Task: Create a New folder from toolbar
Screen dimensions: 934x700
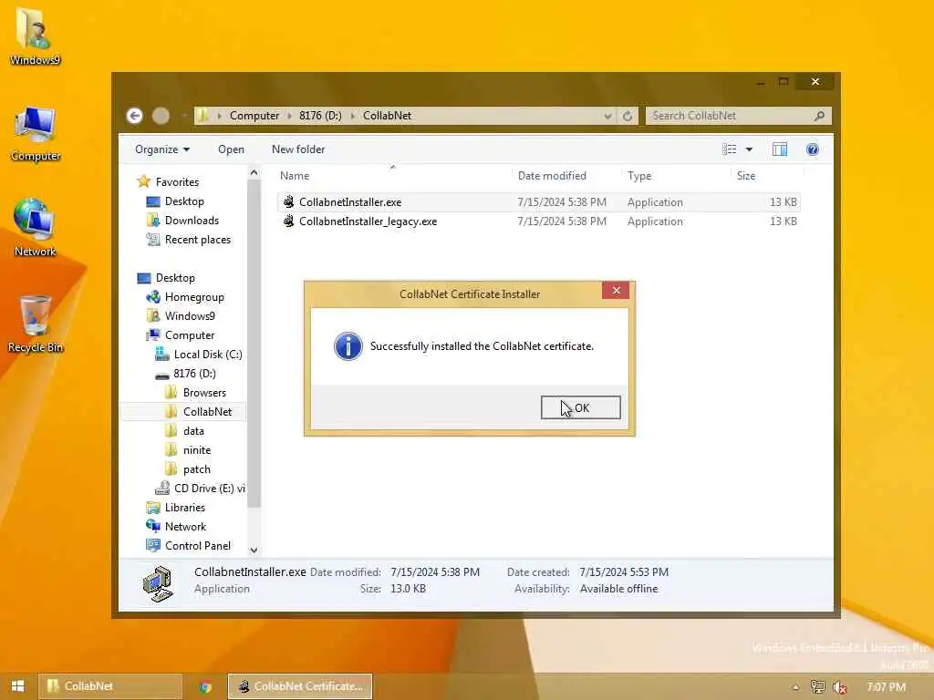Action: [x=298, y=149]
